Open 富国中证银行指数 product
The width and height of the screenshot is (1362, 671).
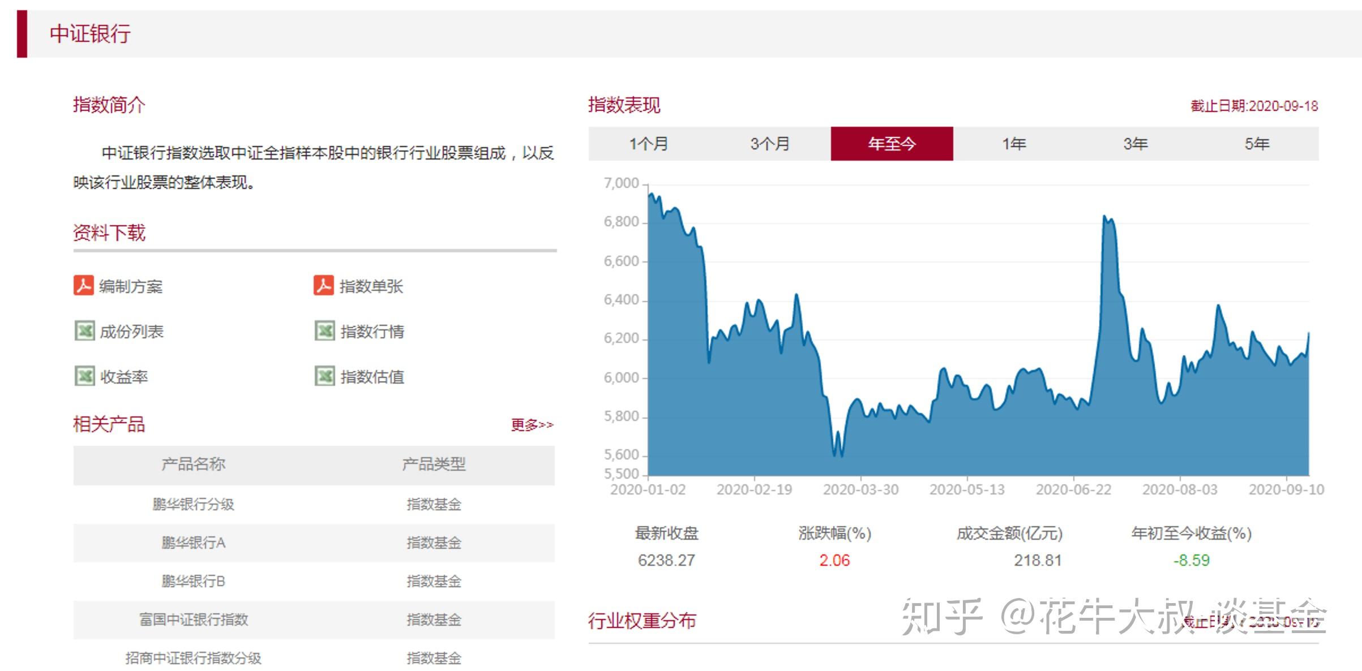(314, 620)
